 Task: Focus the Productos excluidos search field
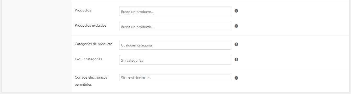pos(175,26)
